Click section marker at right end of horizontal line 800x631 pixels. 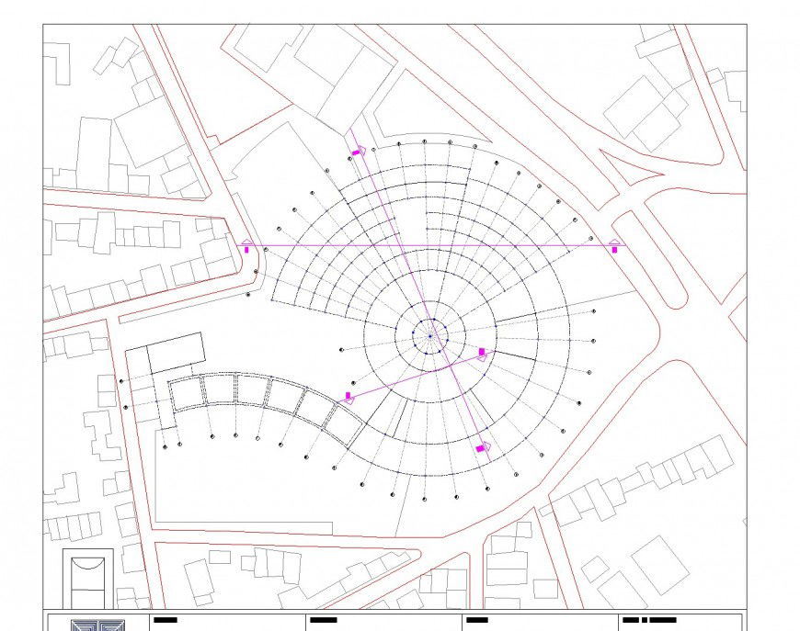pyautogui.click(x=614, y=245)
